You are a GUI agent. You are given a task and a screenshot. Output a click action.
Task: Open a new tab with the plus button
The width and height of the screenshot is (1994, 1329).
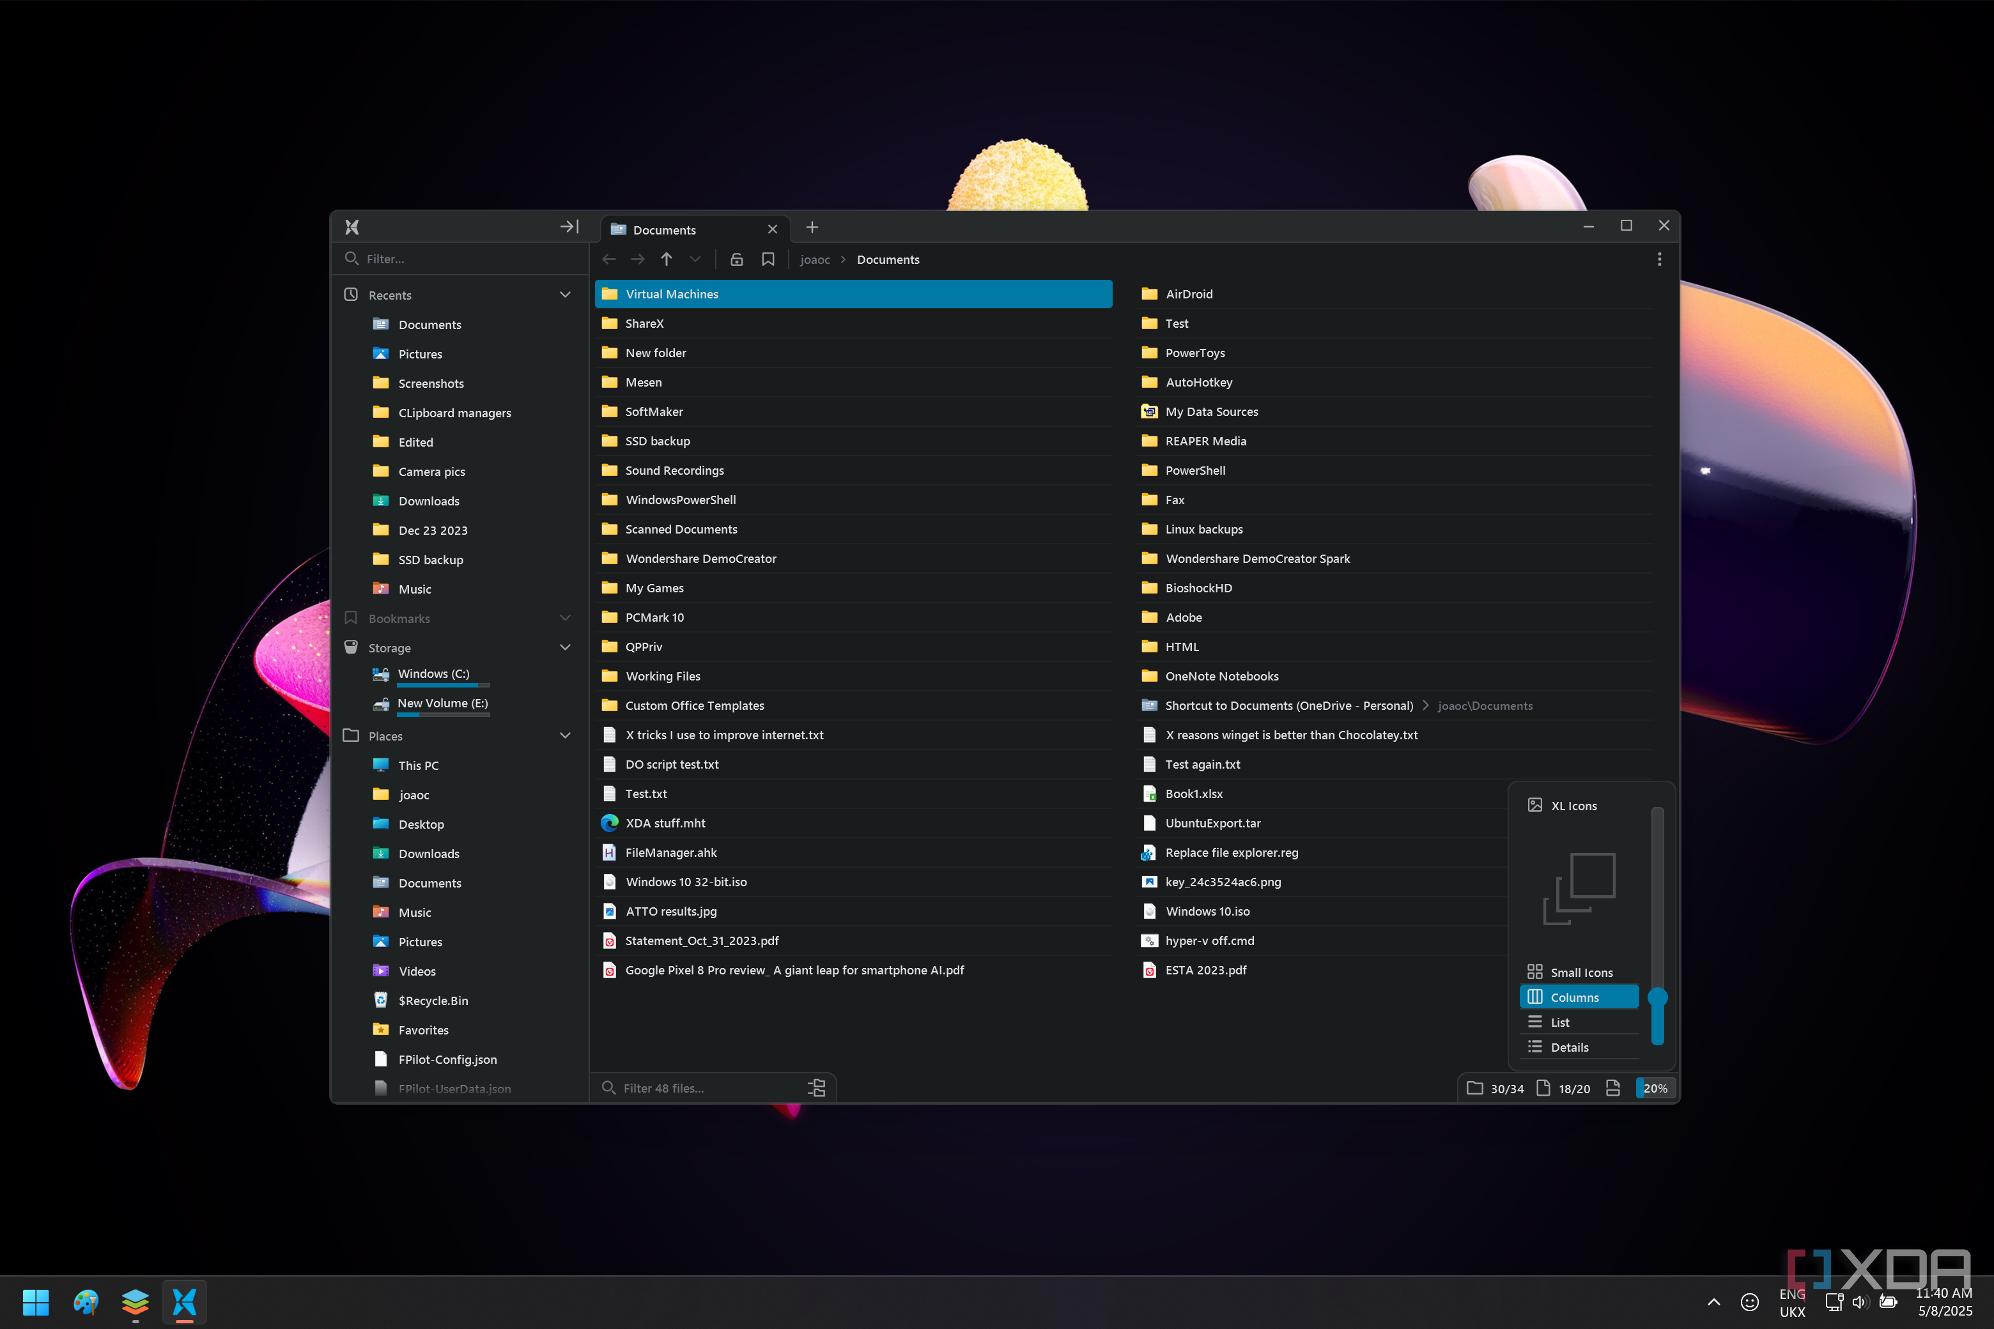point(812,227)
